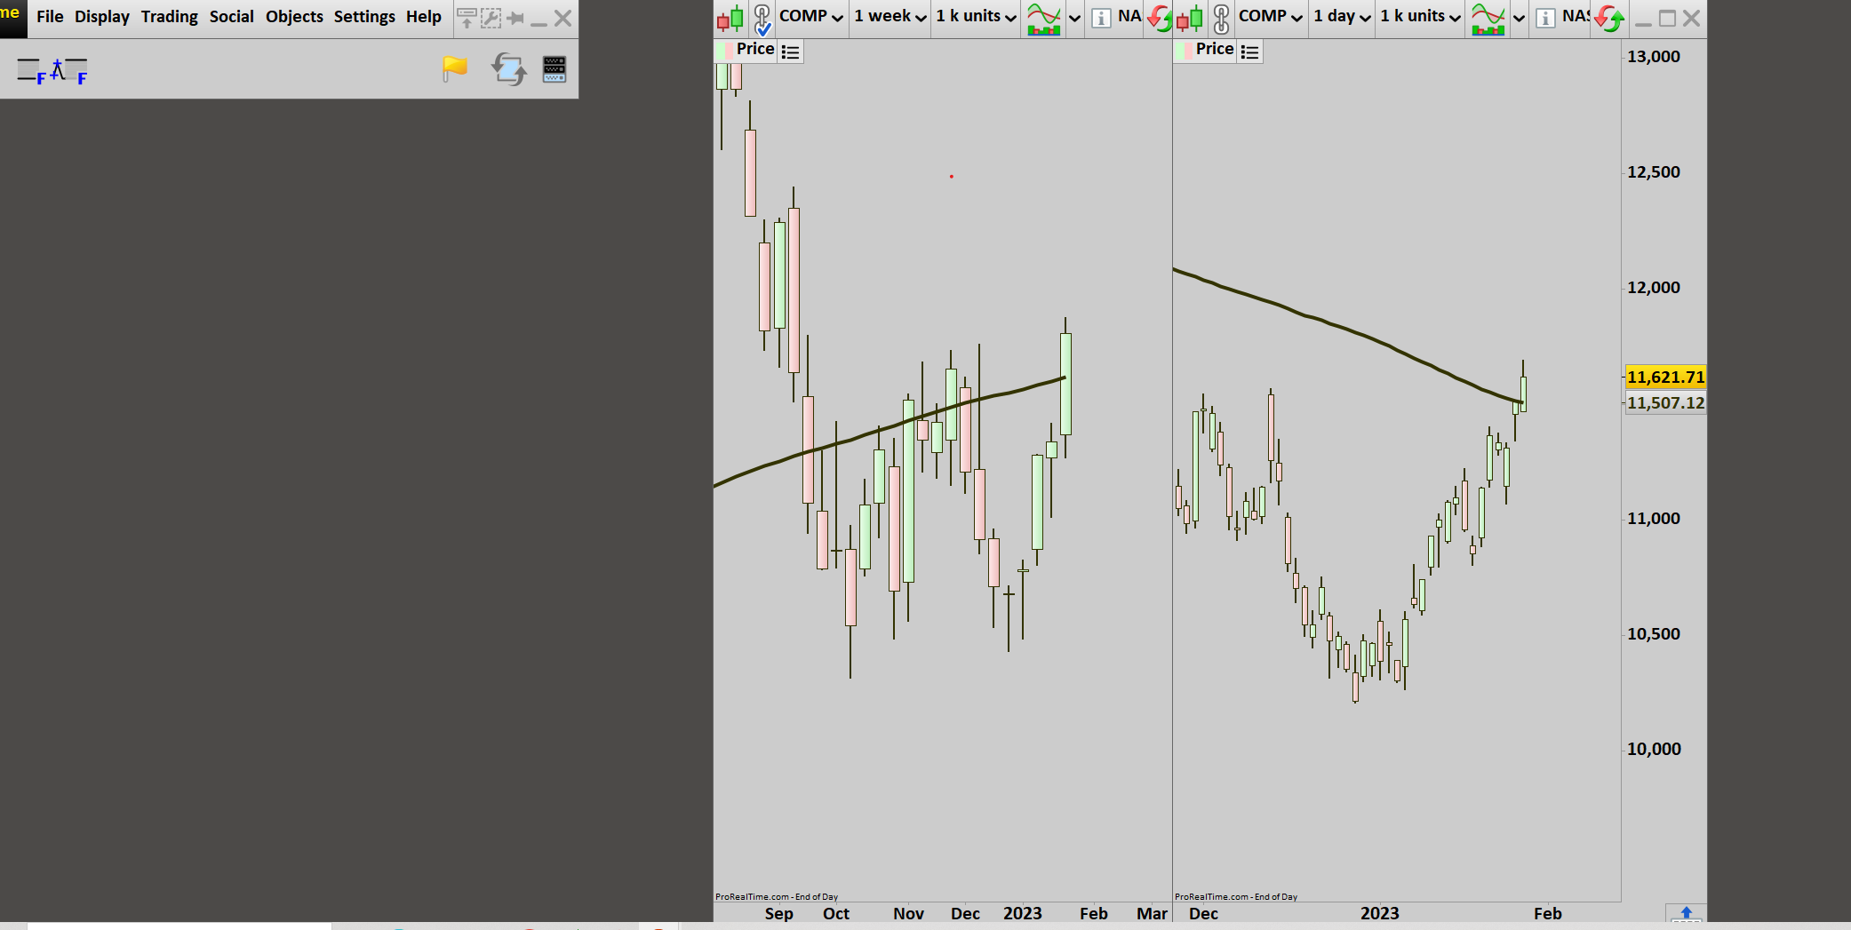
Task: Click the indicators icon on weekly chart
Action: (x=1044, y=19)
